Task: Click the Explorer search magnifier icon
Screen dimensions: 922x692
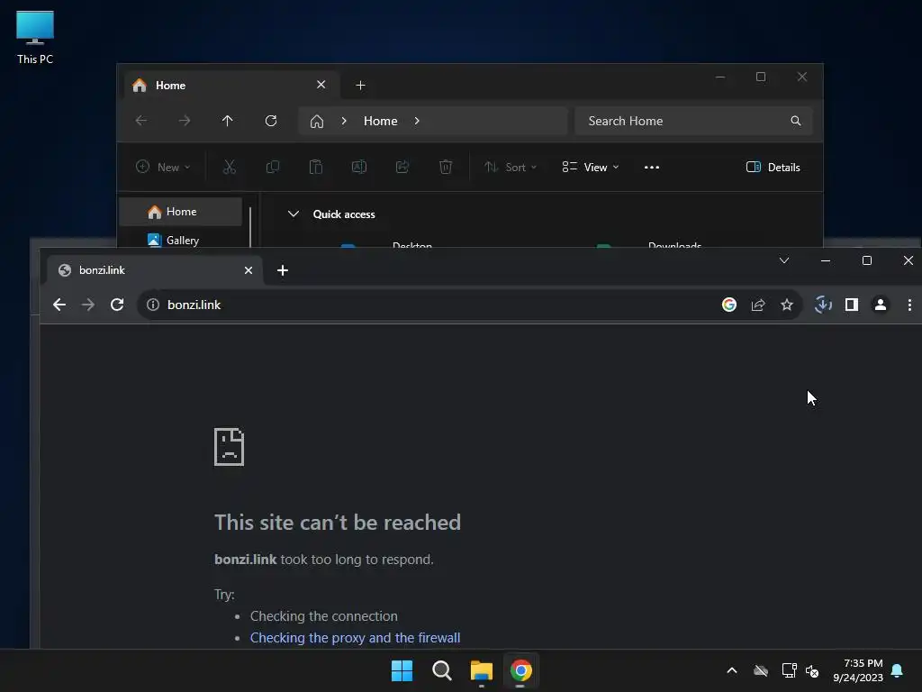Action: [796, 121]
